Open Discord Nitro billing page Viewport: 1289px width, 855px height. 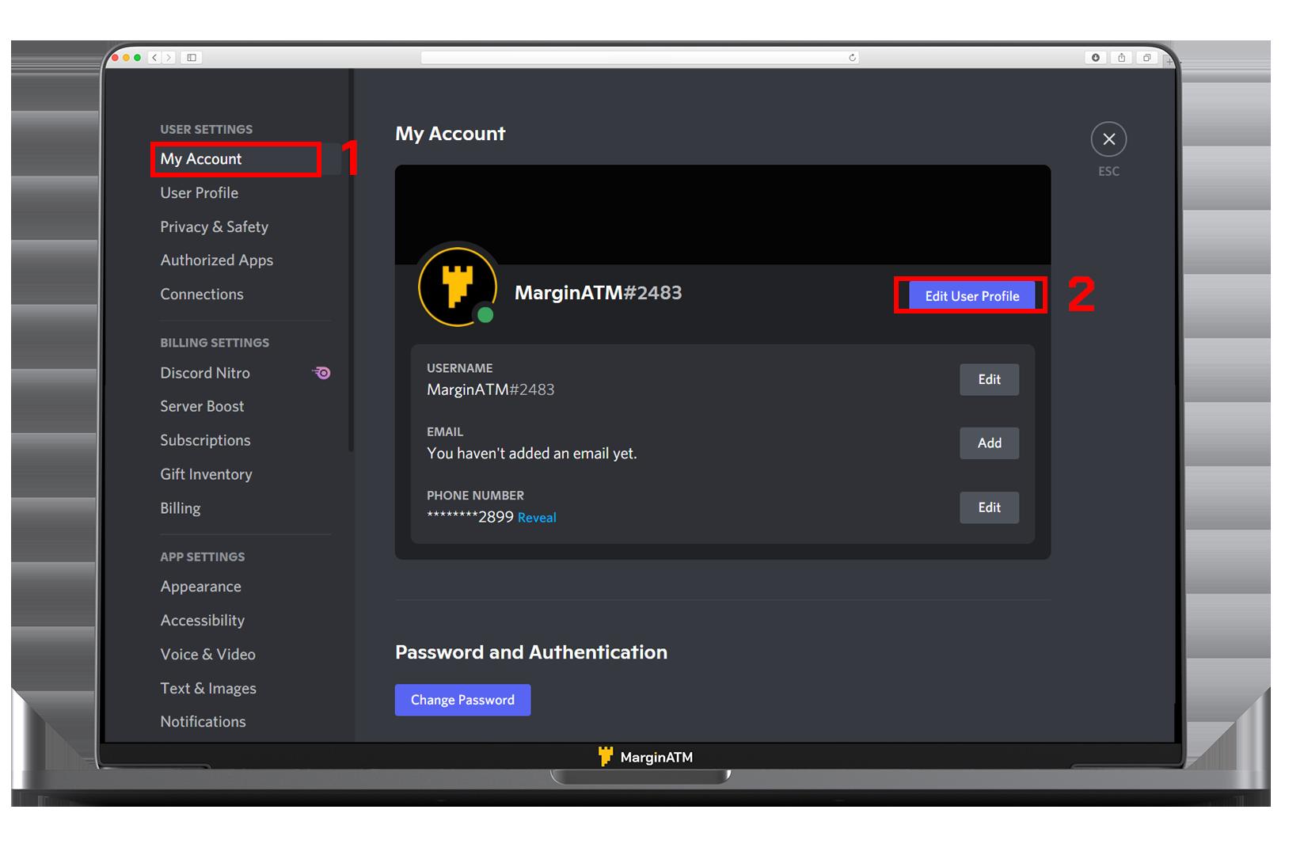[x=204, y=373]
